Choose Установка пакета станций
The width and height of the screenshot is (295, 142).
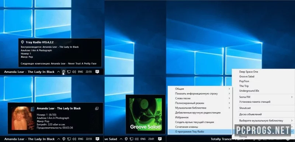(x=263, y=102)
